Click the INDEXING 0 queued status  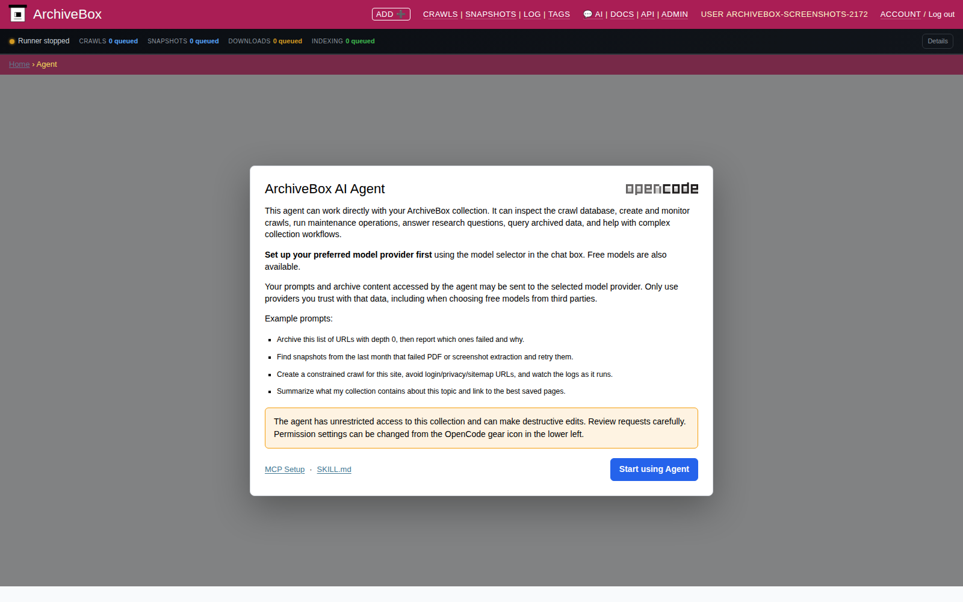point(343,41)
